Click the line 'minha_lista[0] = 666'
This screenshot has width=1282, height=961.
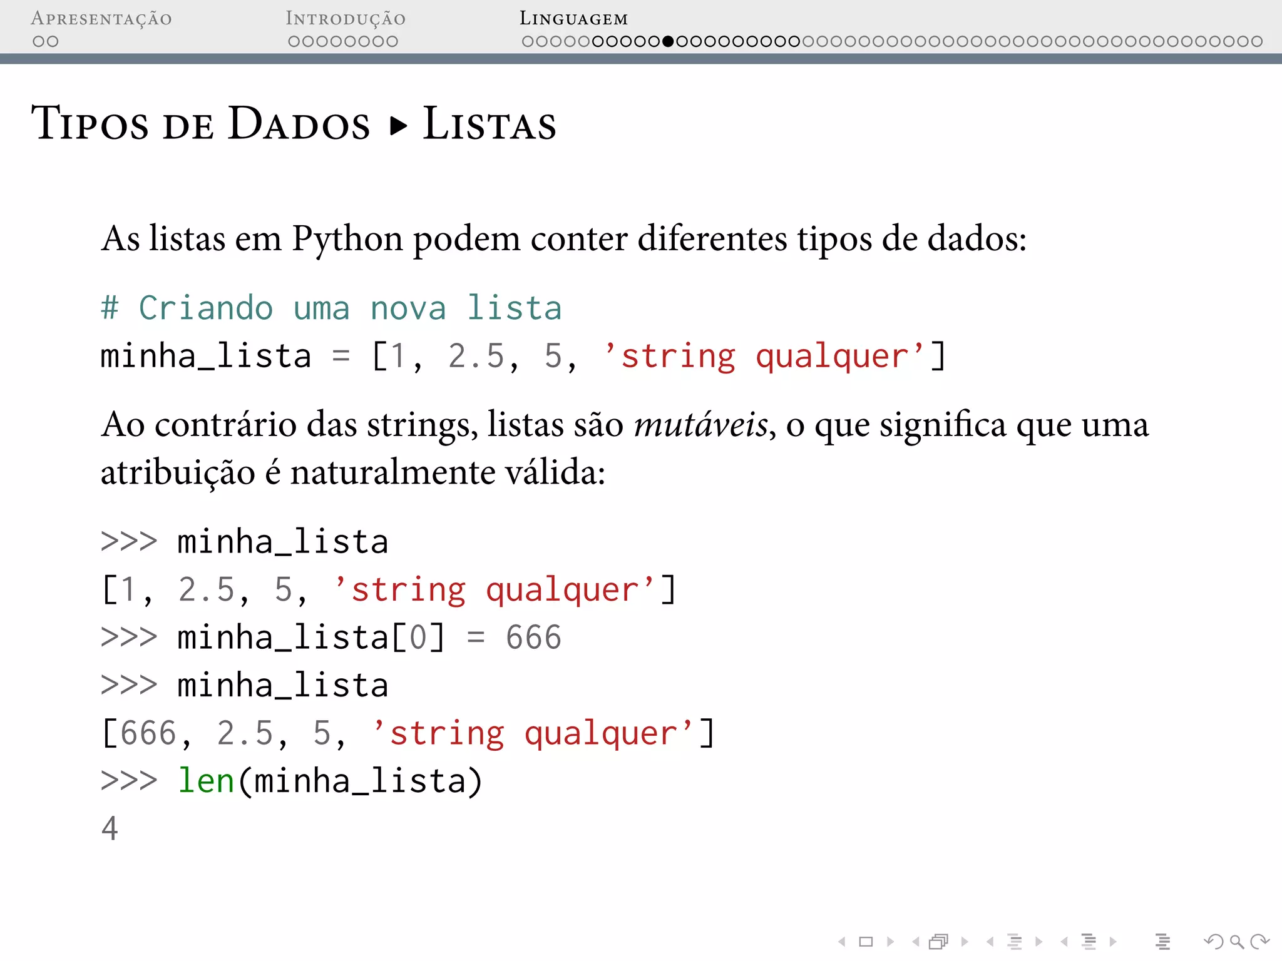331,638
